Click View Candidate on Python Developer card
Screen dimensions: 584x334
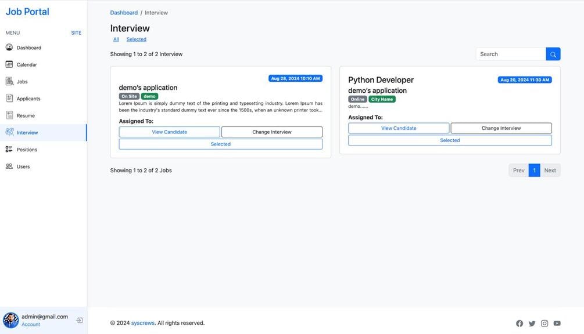[399, 128]
